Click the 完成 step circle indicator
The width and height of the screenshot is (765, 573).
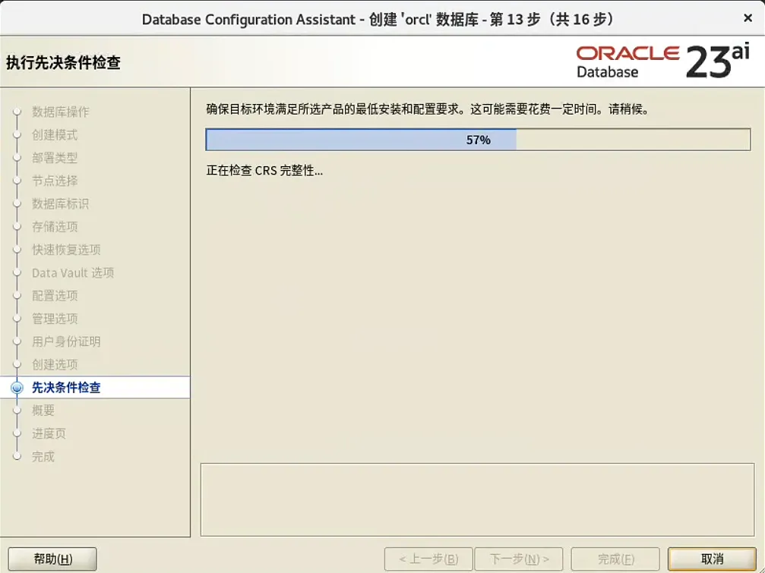(x=17, y=456)
